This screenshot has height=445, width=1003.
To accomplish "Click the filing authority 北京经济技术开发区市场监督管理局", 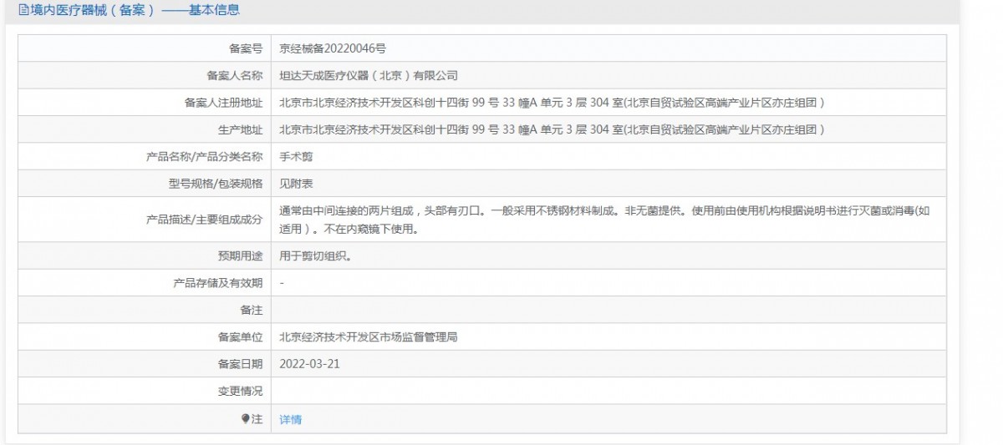I will [x=369, y=337].
